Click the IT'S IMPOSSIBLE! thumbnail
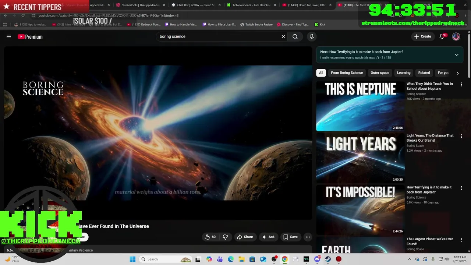This screenshot has height=265, width=471. 360,210
